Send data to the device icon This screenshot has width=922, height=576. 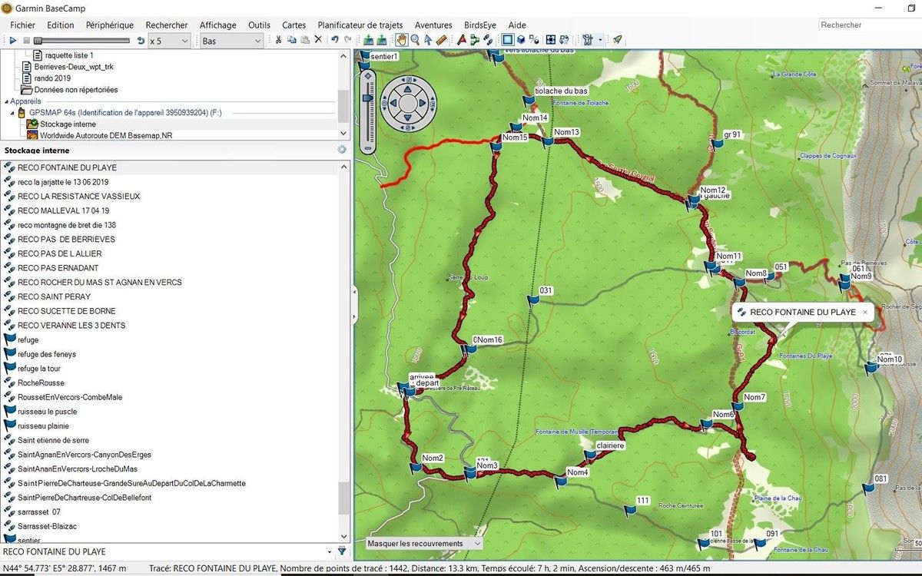click(368, 41)
